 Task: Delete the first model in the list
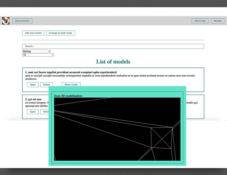46,85
